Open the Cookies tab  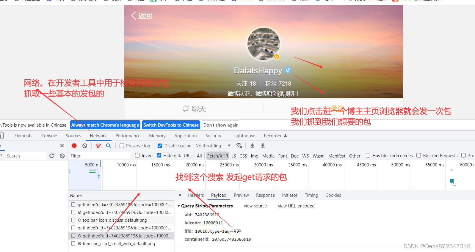point(333,195)
